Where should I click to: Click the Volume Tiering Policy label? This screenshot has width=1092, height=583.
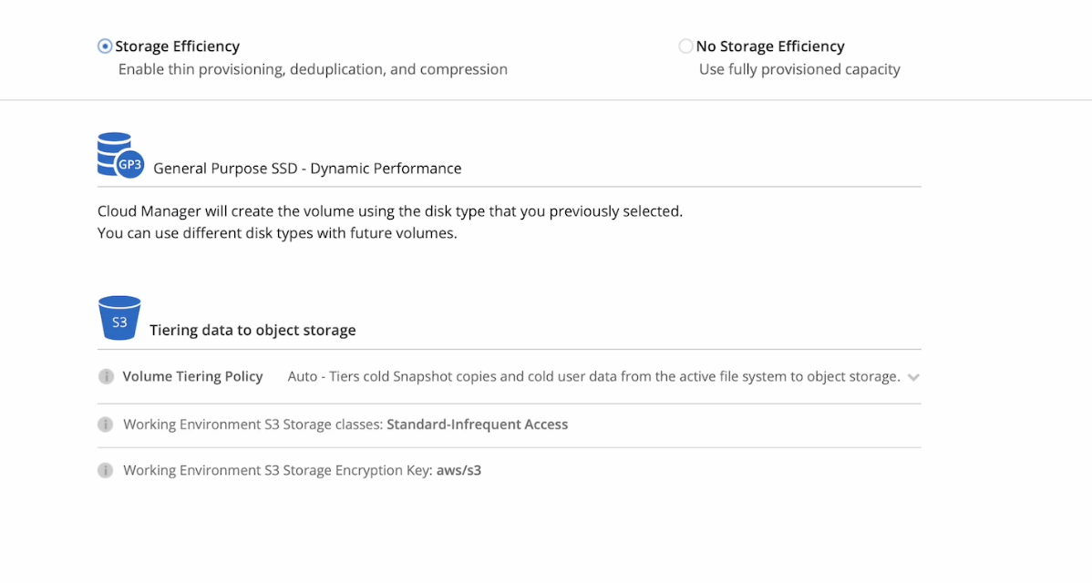[x=192, y=376]
